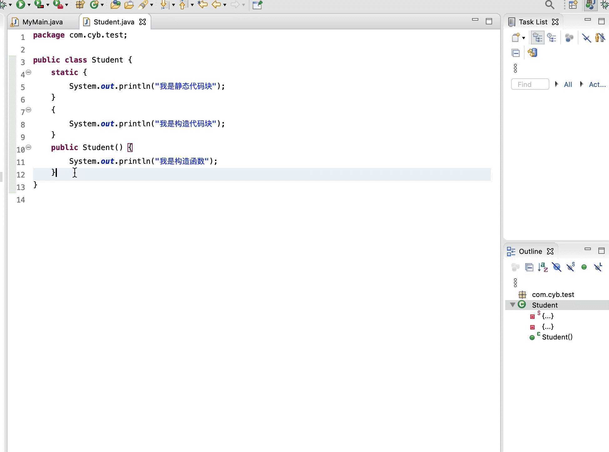The height and width of the screenshot is (452, 609).
Task: Collapse the static block at line 4
Action: (28, 72)
